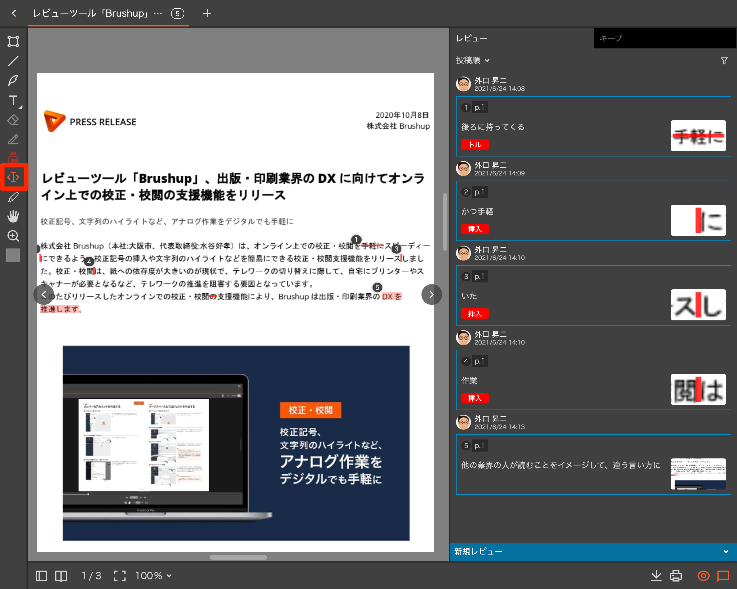Screen dimensions: 737x589
Task: Expand the 新規レビュー panel
Action: 593,552
